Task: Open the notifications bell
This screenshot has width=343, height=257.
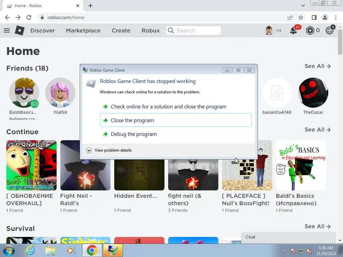Action: (x=293, y=30)
